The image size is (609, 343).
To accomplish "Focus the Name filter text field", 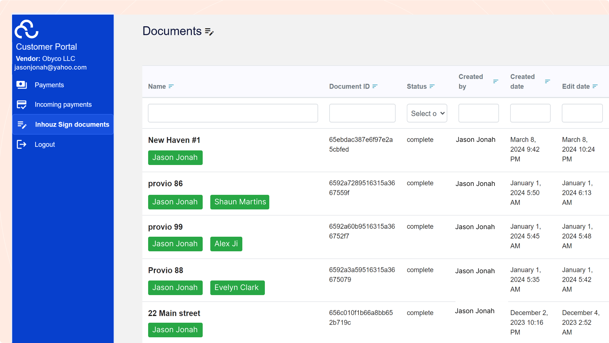I will 233,113.
